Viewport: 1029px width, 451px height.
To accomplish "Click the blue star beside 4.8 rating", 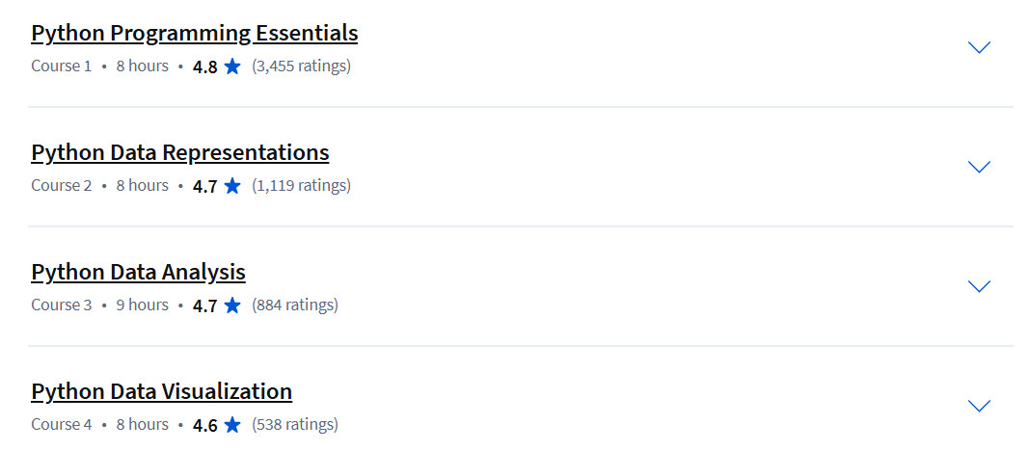I will [232, 66].
